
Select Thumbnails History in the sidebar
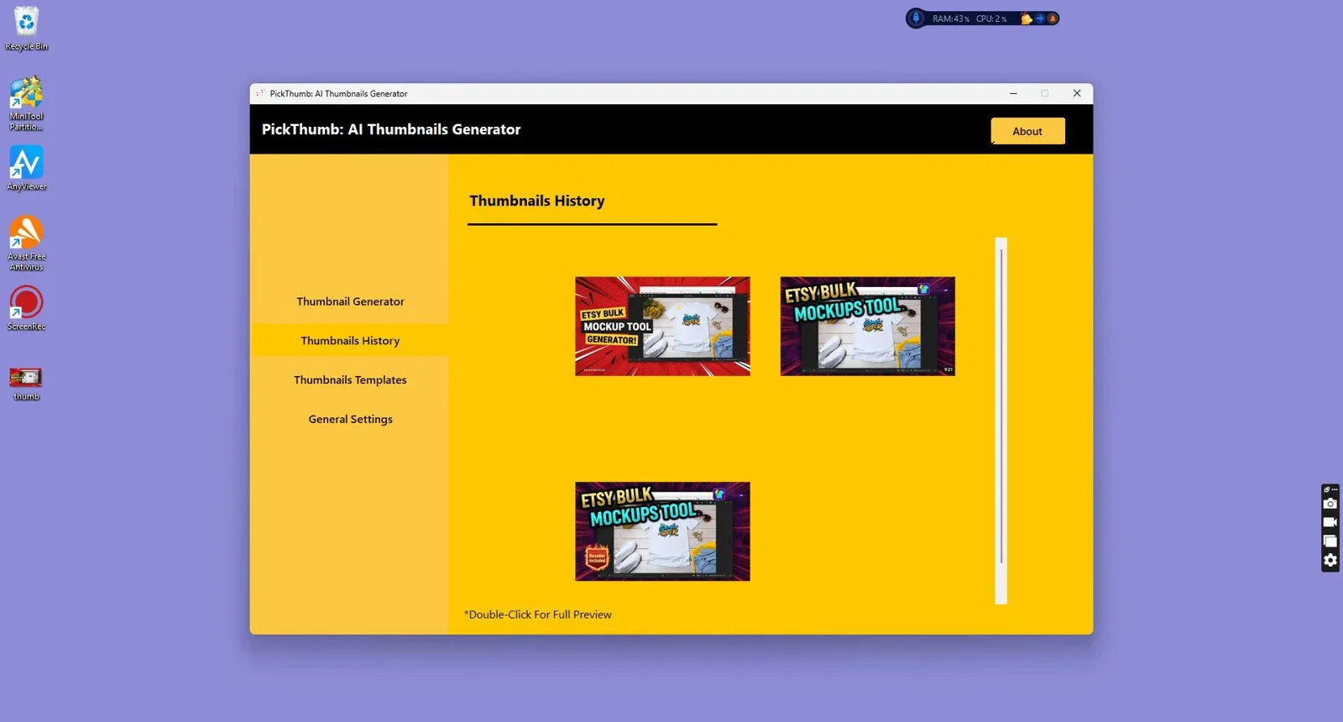coord(350,341)
